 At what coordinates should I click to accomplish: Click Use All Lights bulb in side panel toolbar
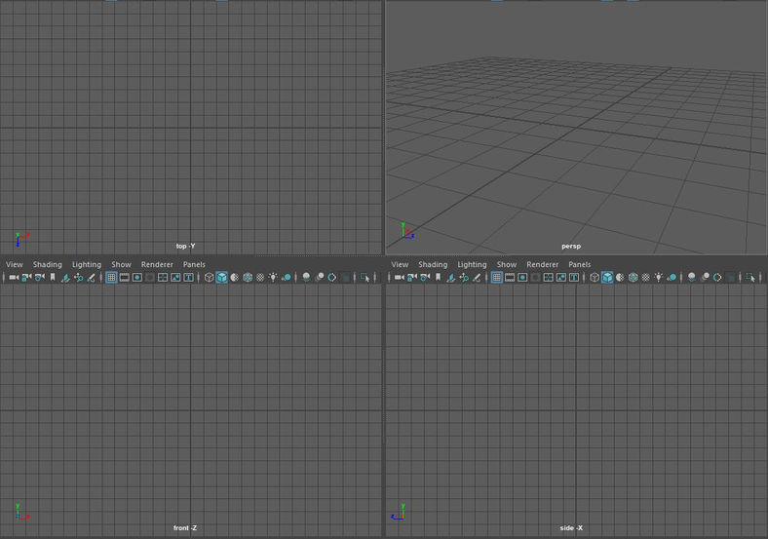(x=658, y=278)
